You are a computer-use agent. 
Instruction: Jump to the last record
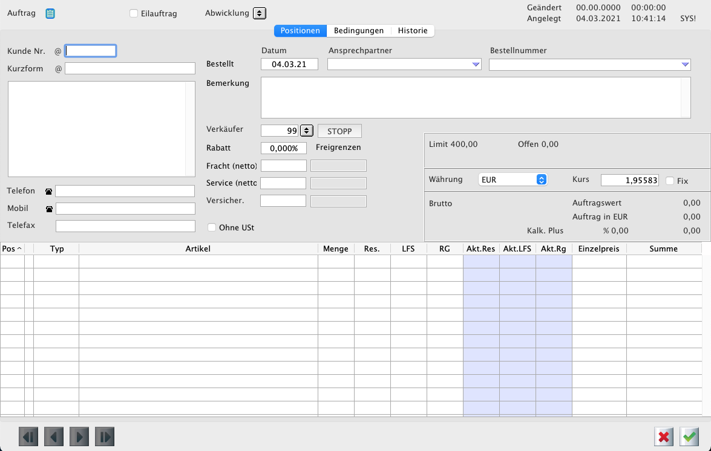tap(105, 436)
